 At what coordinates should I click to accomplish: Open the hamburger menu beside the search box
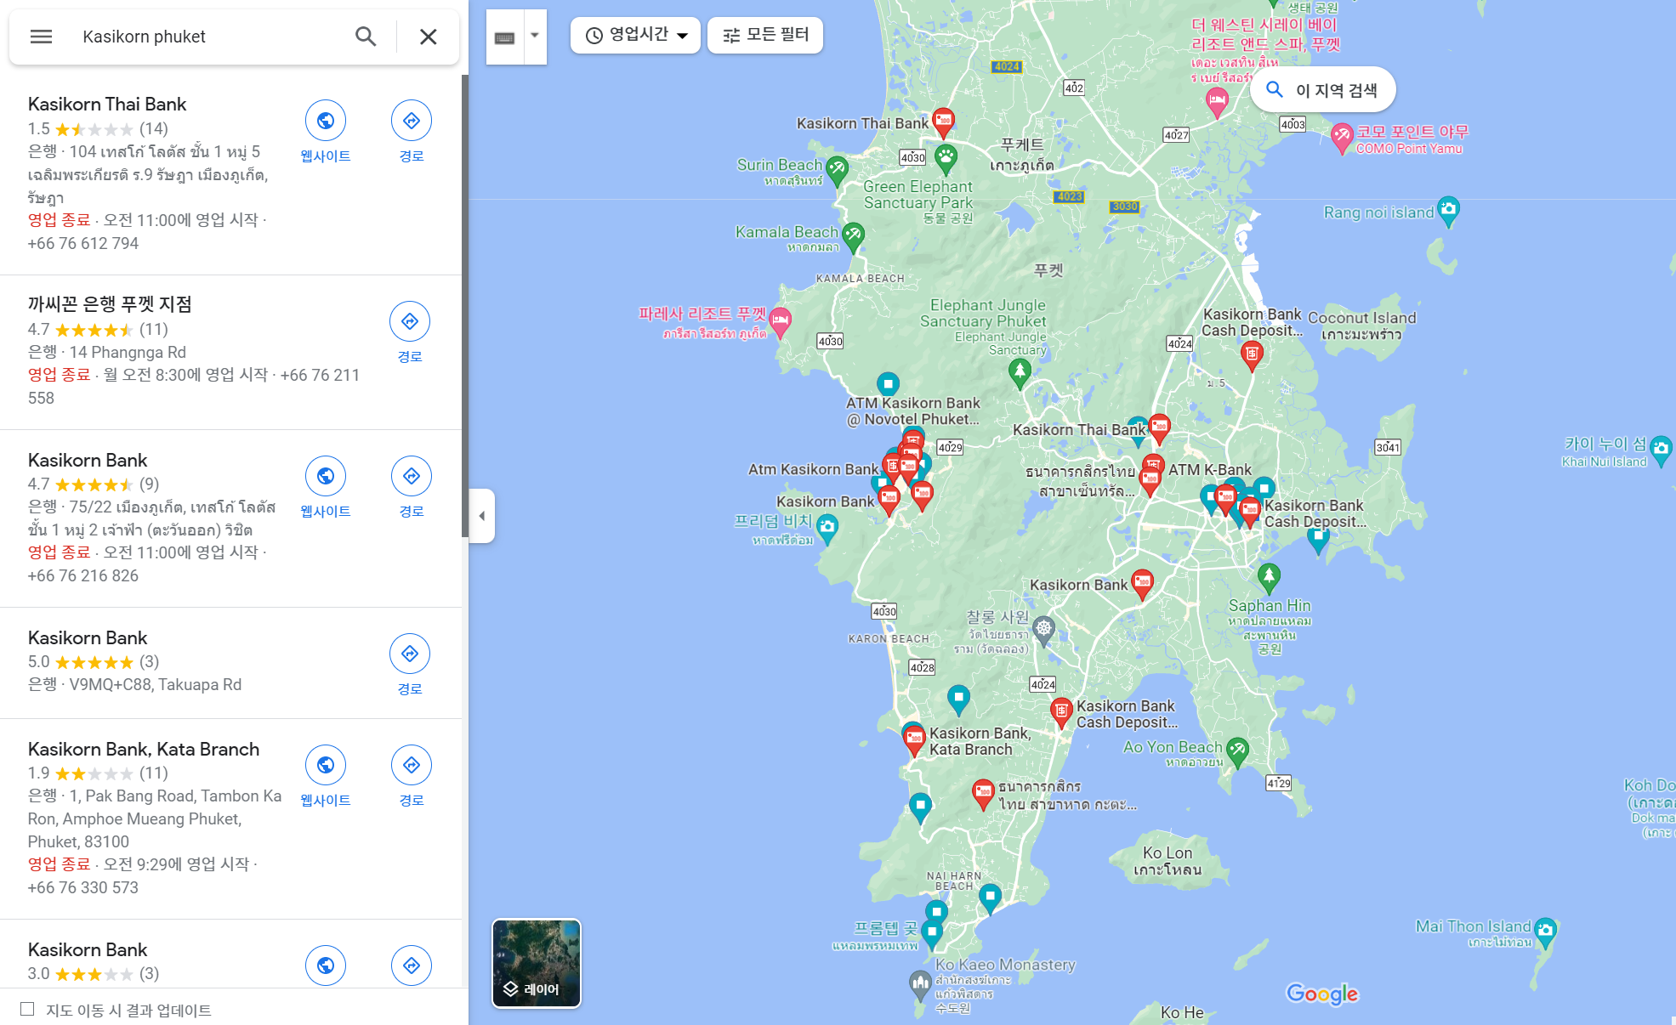tap(41, 37)
